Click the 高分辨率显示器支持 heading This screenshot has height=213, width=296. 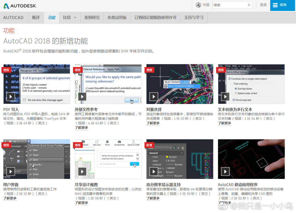(x=164, y=184)
